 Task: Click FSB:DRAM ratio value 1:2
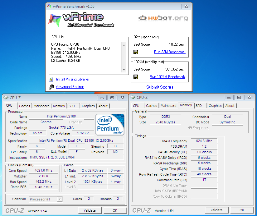pyautogui.click(x=204, y=146)
